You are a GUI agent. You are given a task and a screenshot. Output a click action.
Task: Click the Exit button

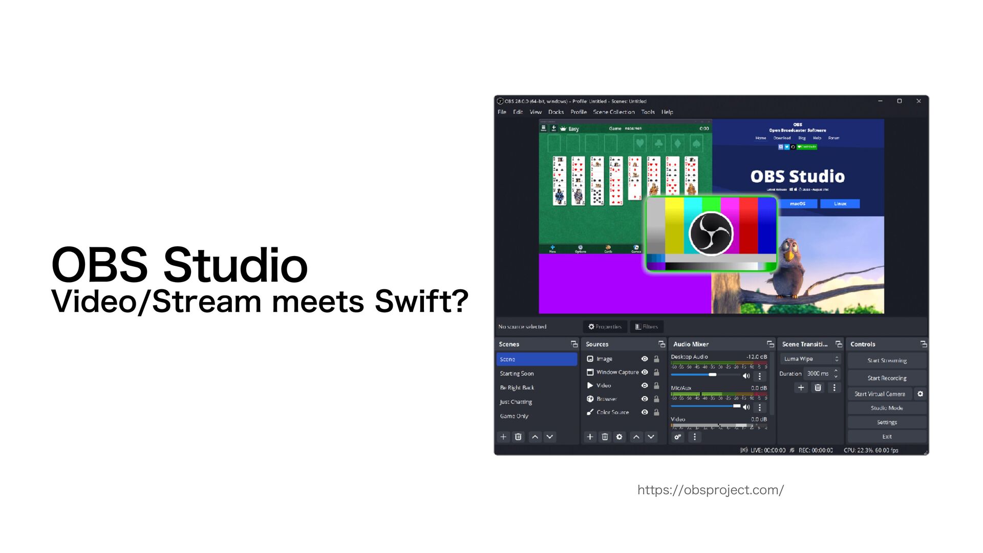pyautogui.click(x=887, y=437)
